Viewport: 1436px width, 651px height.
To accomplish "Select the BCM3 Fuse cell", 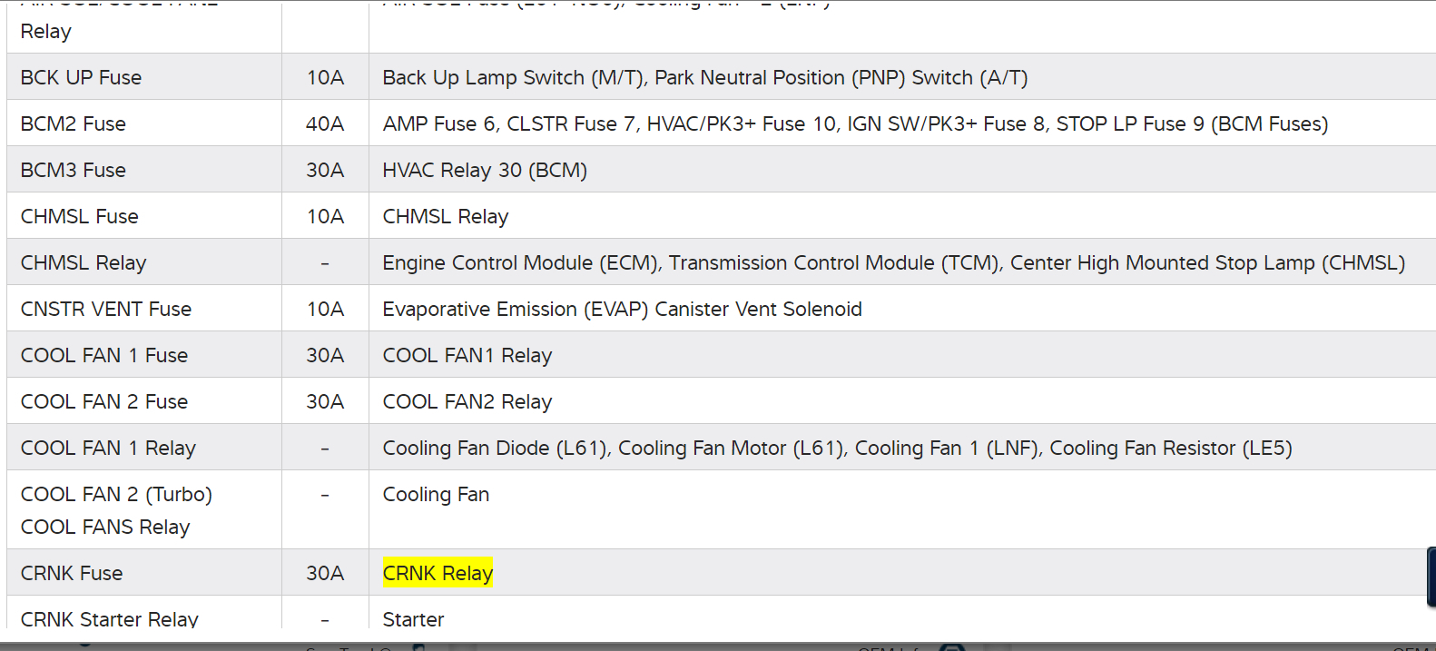I will click(74, 170).
